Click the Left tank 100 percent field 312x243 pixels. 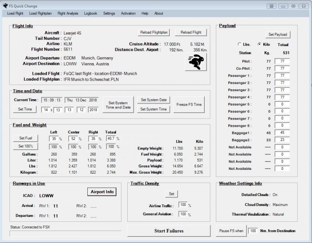[x=54, y=147]
